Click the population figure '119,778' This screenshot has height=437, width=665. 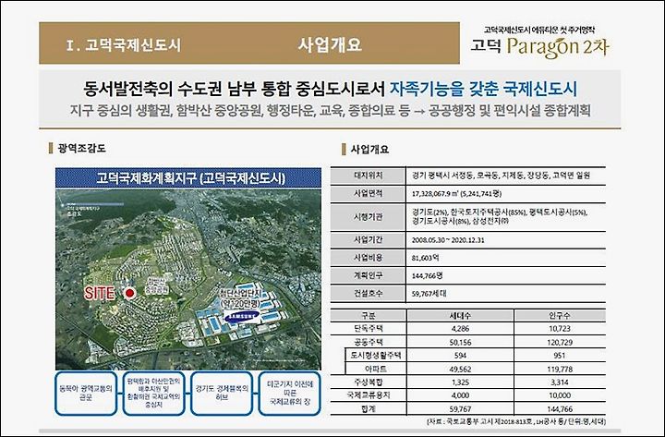click(x=560, y=370)
